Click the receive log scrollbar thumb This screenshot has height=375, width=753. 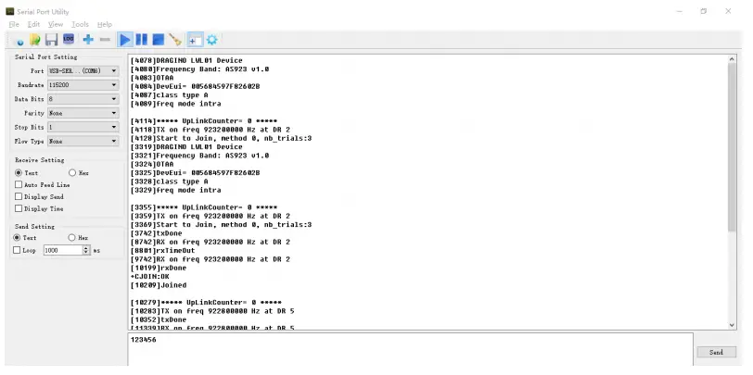click(732, 146)
